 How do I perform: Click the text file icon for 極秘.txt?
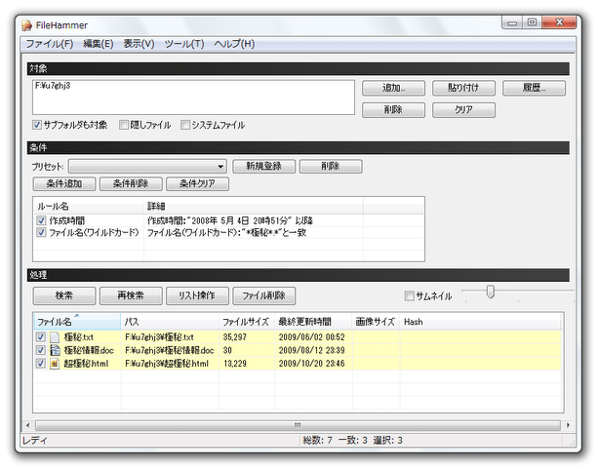[55, 337]
